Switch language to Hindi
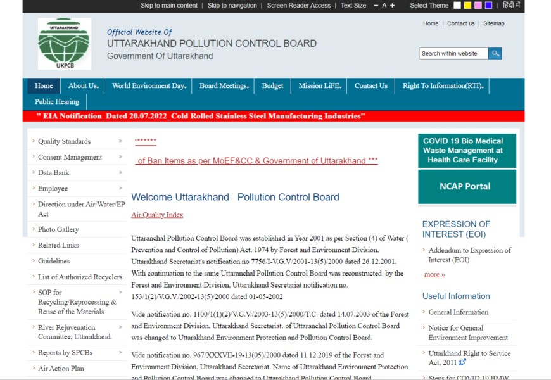551x380 pixels. 512,6
